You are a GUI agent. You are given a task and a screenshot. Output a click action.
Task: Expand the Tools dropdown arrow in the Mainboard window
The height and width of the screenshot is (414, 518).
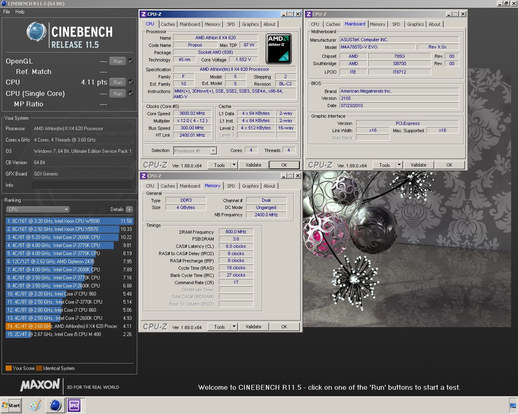tap(399, 165)
